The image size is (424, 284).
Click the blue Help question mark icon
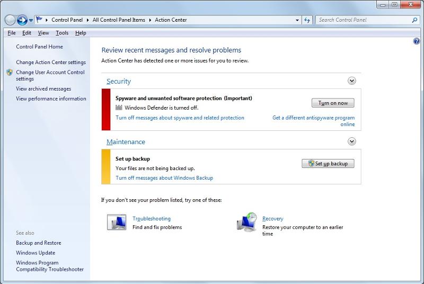pyautogui.click(x=417, y=41)
